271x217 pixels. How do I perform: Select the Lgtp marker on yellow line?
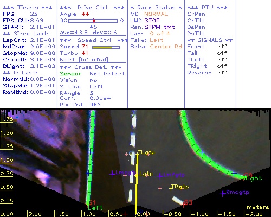146,174
